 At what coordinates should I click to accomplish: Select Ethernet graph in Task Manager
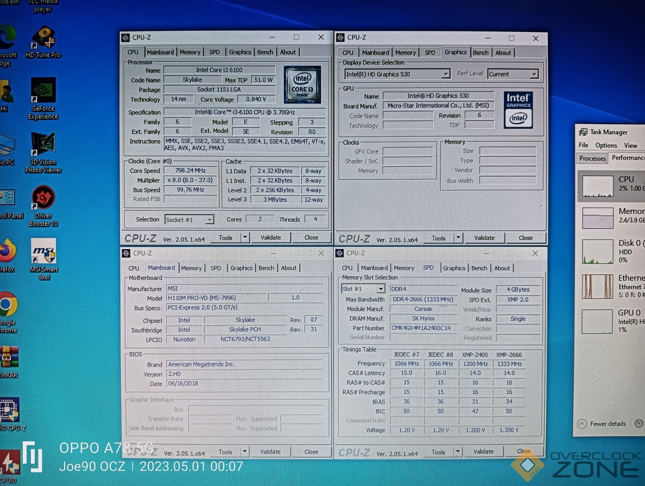click(598, 287)
